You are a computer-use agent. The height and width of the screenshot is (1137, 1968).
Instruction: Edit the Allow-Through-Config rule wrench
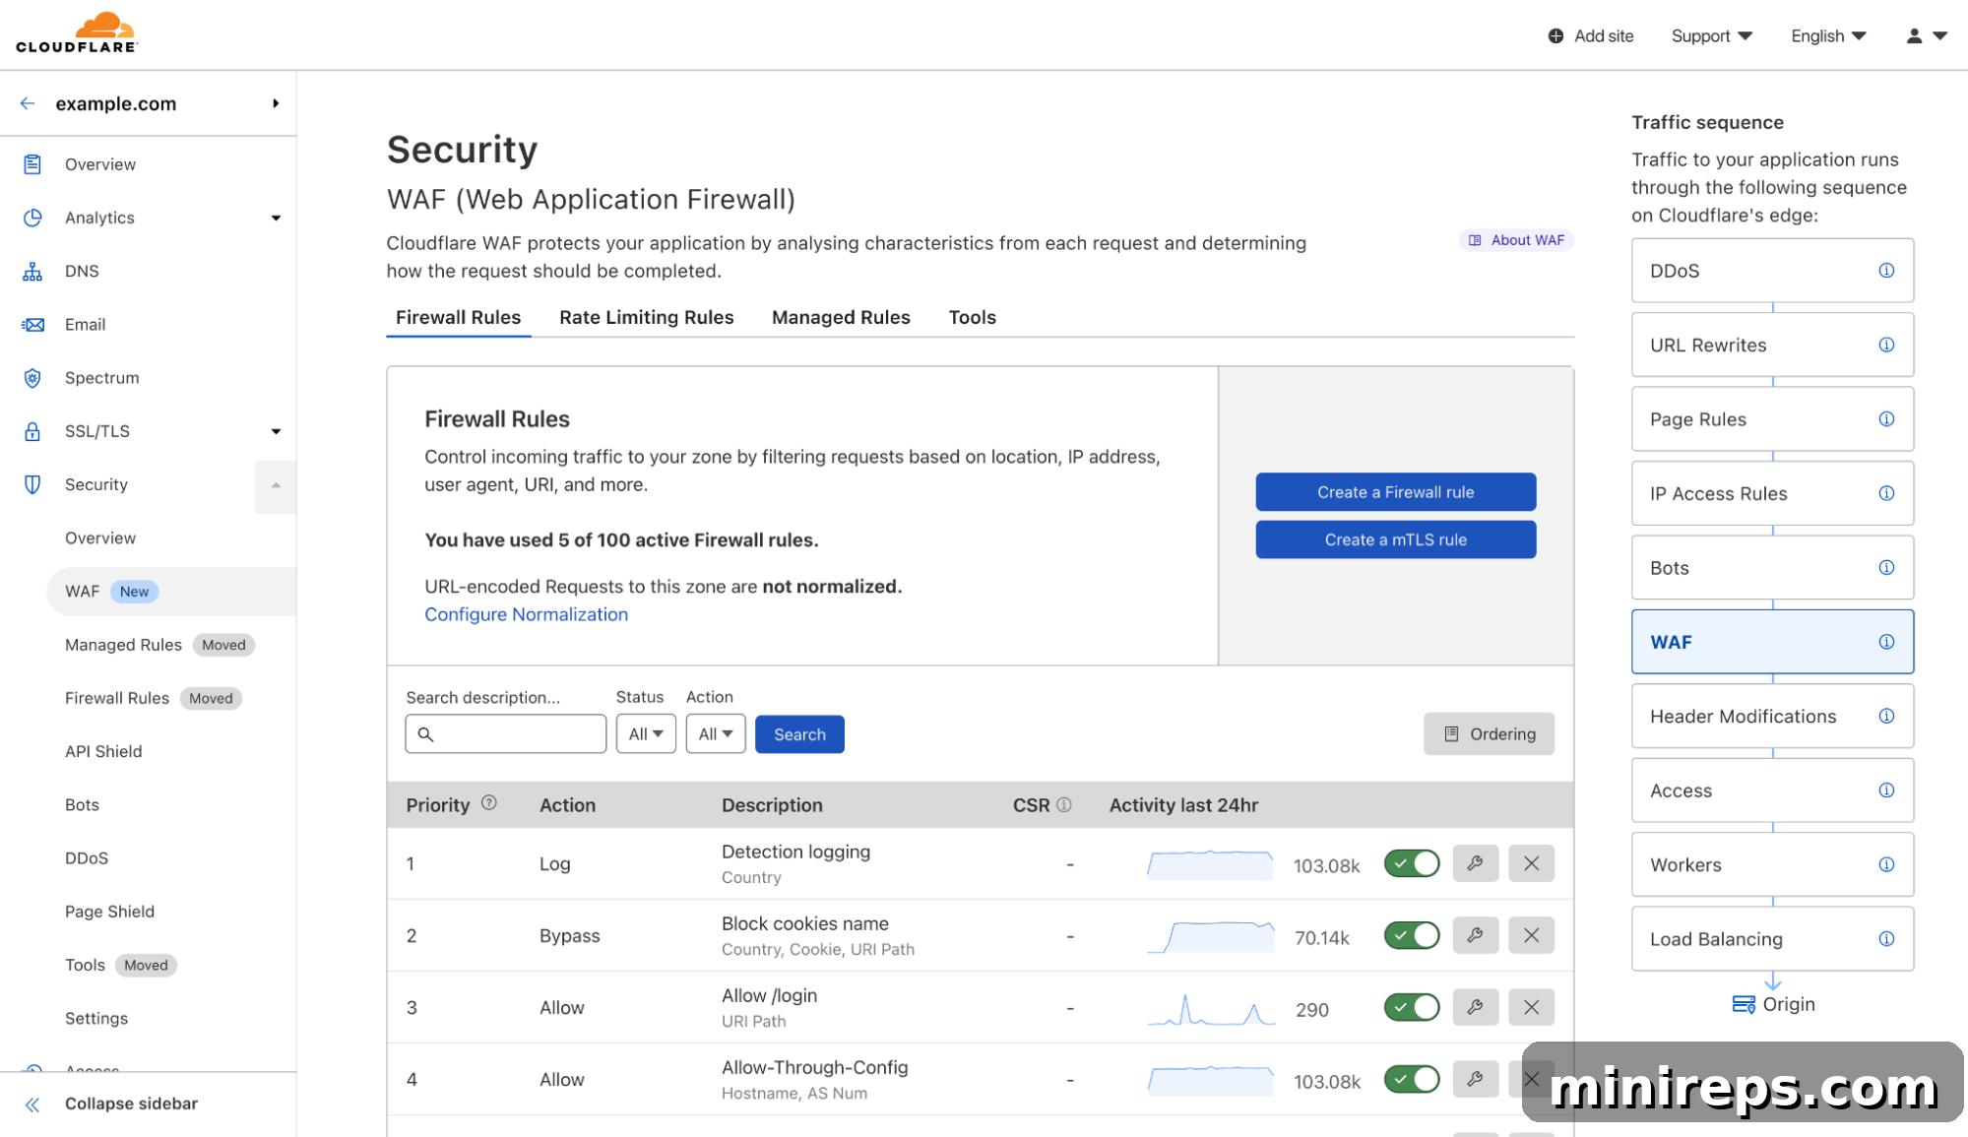(x=1475, y=1079)
